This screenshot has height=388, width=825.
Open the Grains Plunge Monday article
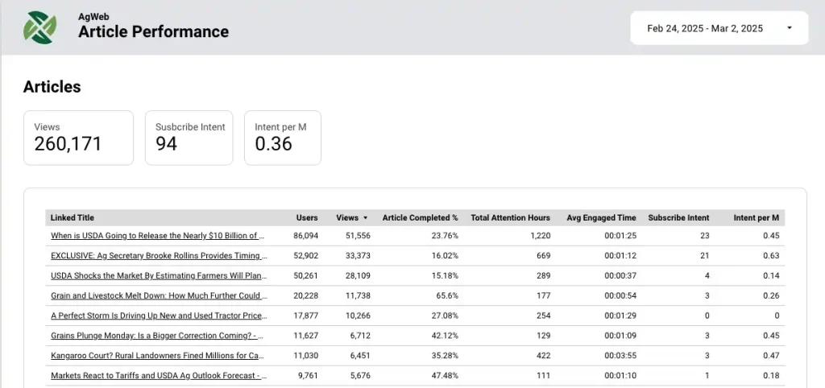[157, 336]
